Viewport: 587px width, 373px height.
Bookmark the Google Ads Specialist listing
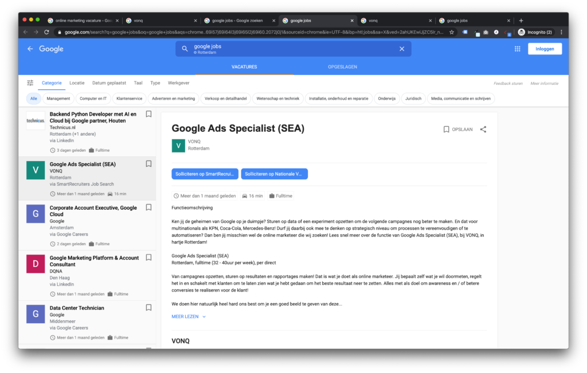(x=148, y=164)
